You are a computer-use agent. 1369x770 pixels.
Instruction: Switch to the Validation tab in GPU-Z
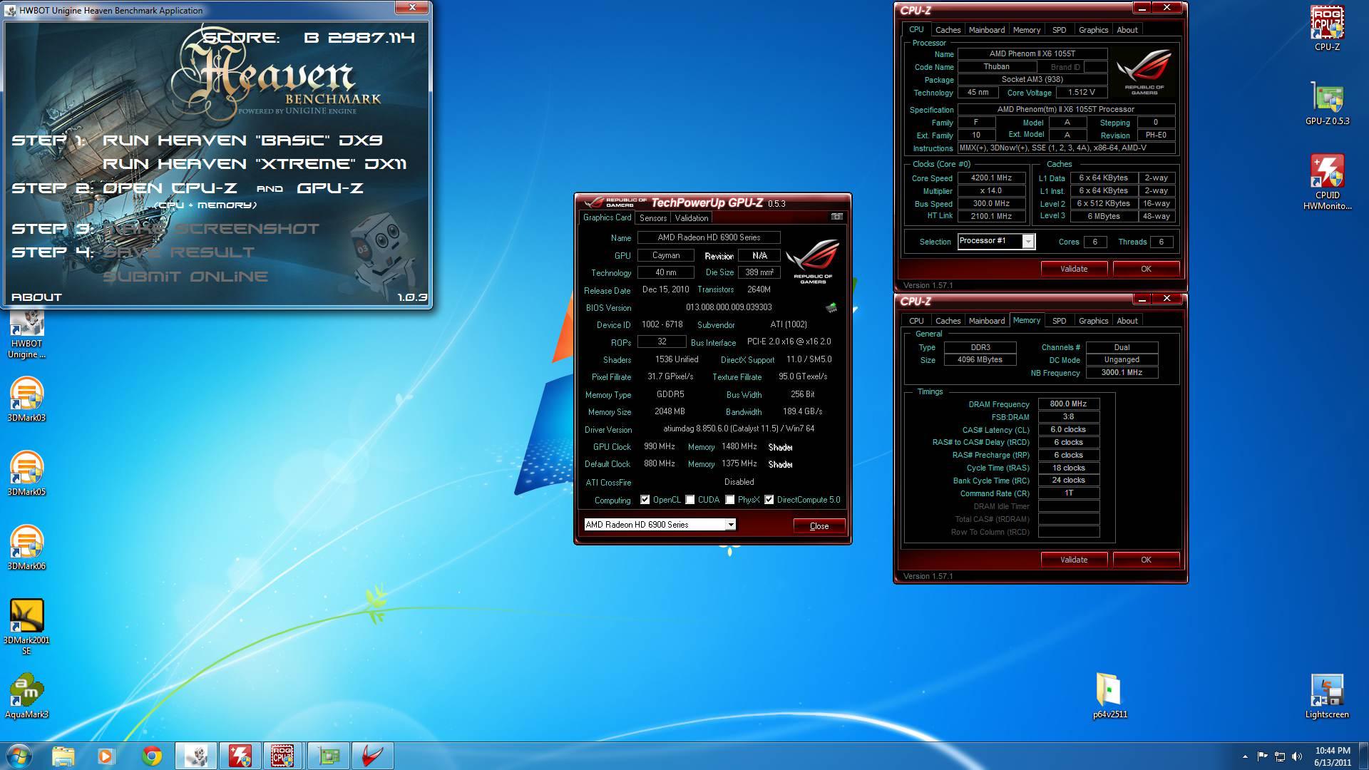692,218
